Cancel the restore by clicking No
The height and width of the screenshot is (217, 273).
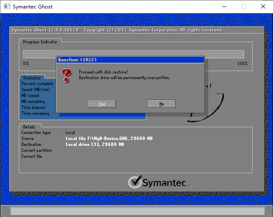pos(161,104)
